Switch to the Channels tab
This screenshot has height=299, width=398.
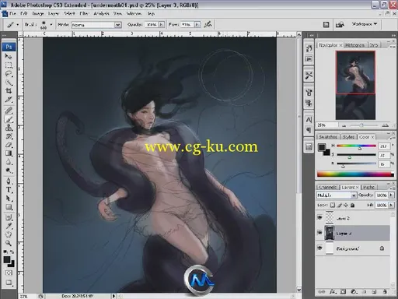coord(328,187)
